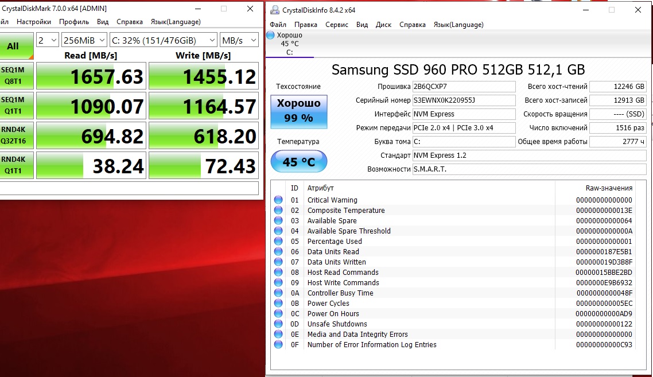This screenshot has width=653, height=377.
Task: Open the drive selector showing C: 32%
Action: [163, 40]
